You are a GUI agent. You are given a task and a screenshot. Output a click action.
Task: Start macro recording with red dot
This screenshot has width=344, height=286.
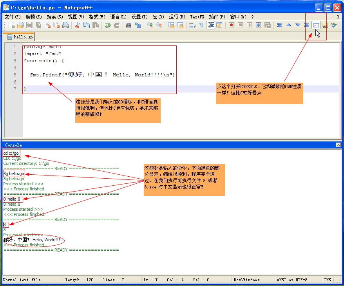click(x=231, y=25)
